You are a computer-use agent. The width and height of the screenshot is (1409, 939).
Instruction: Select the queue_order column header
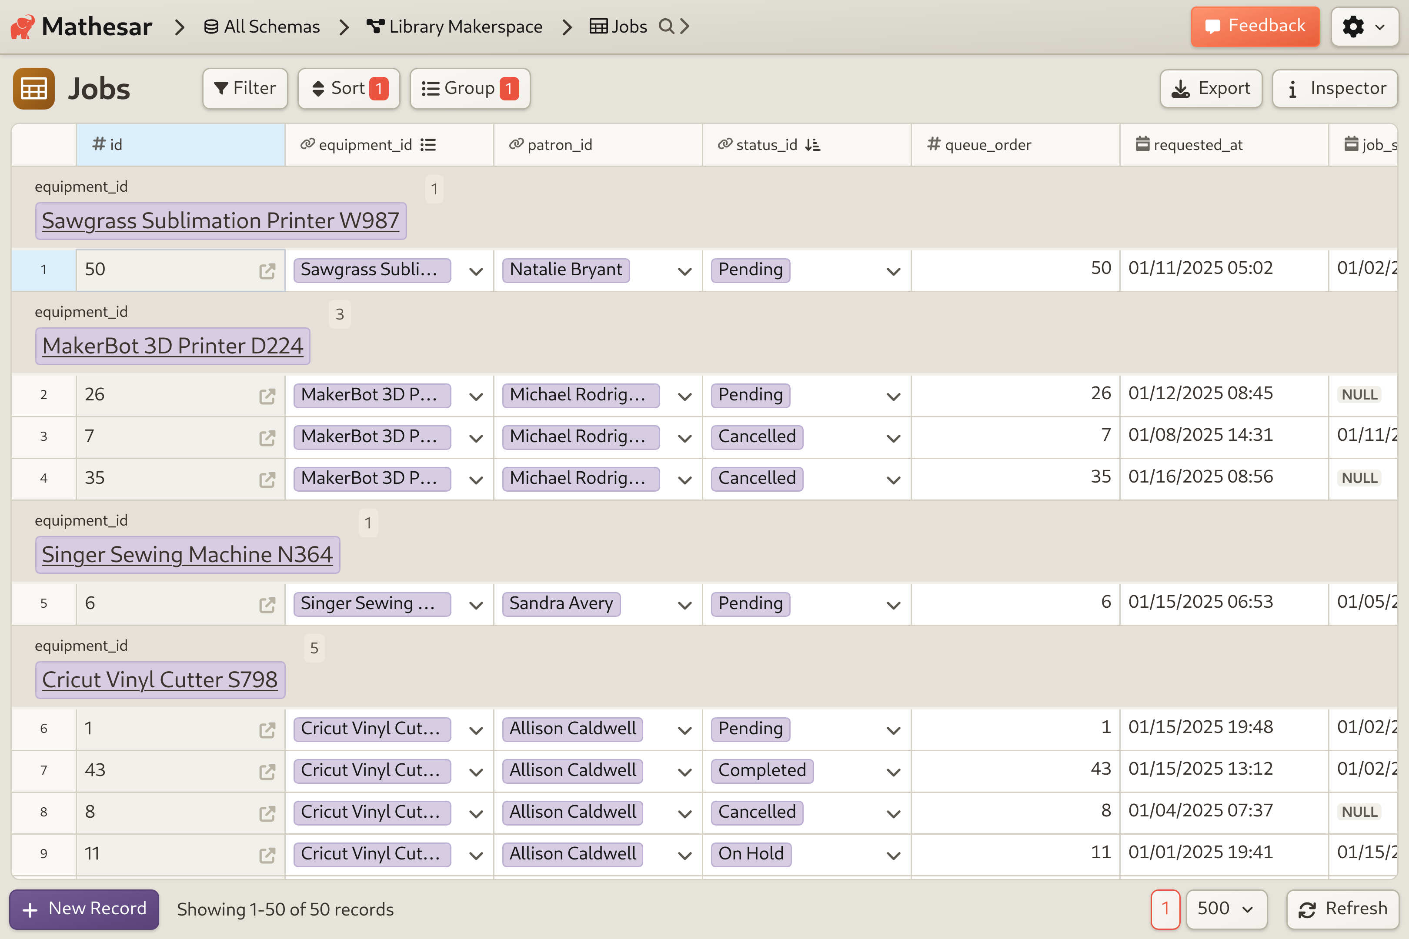coord(1015,145)
